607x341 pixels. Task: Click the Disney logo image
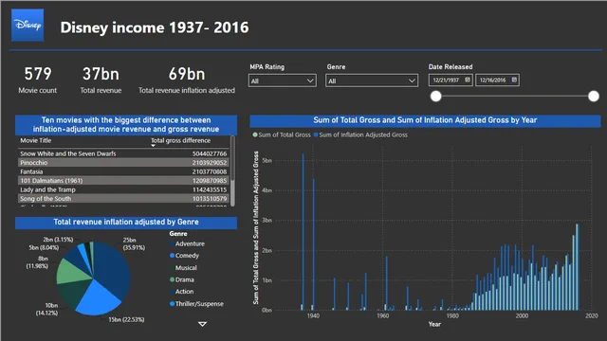click(28, 26)
